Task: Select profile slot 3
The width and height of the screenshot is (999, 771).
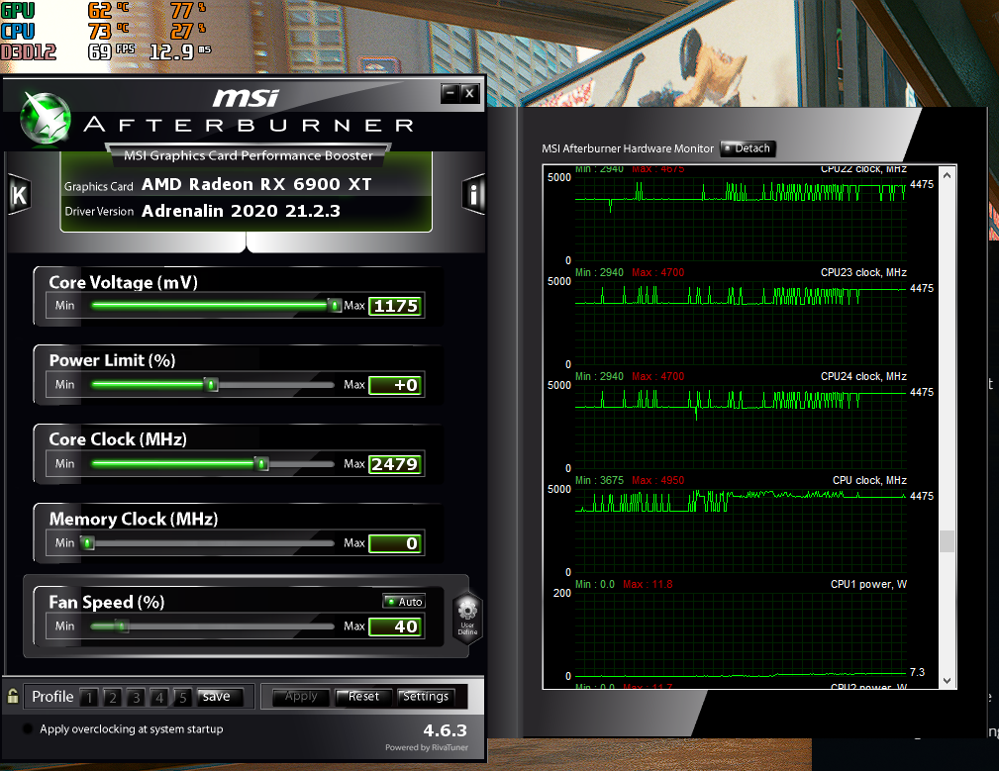Action: (x=136, y=697)
